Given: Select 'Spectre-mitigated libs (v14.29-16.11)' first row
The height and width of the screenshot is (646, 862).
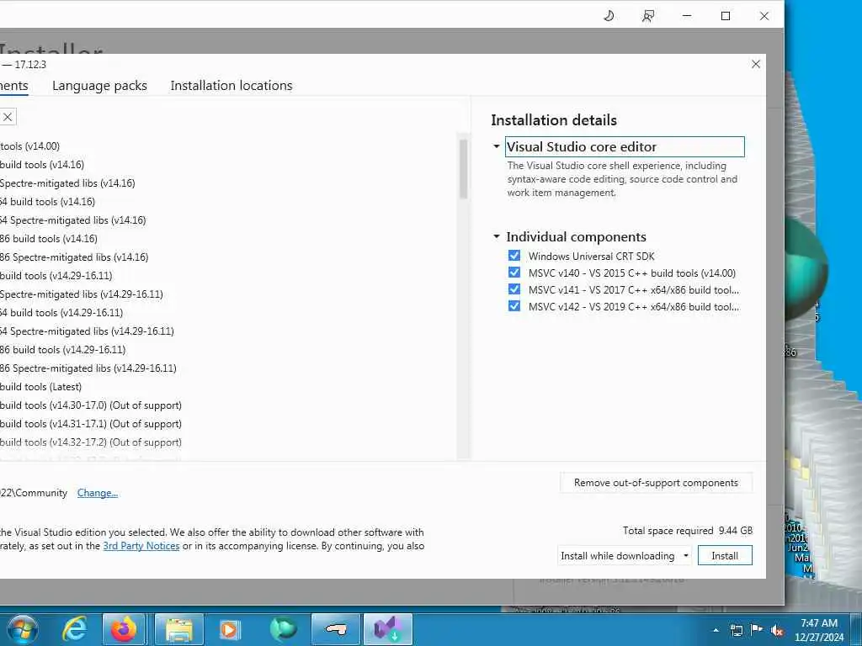Looking at the screenshot, I should tap(82, 294).
